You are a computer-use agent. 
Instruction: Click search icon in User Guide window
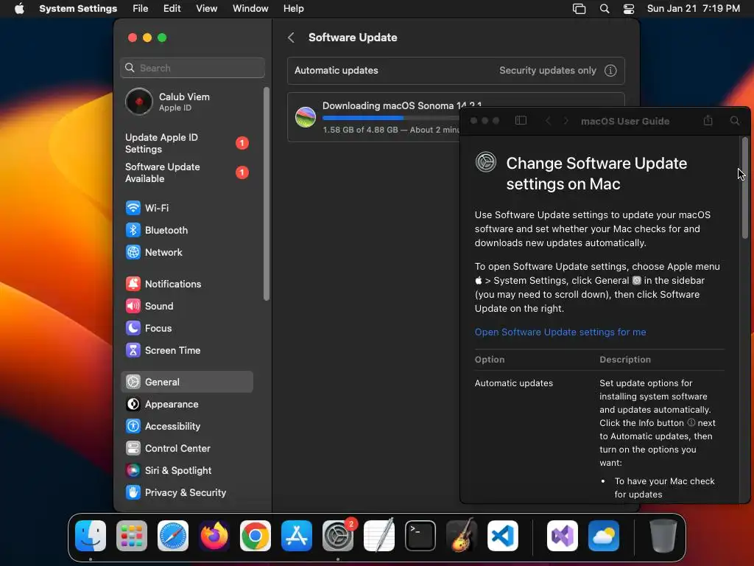(x=735, y=121)
